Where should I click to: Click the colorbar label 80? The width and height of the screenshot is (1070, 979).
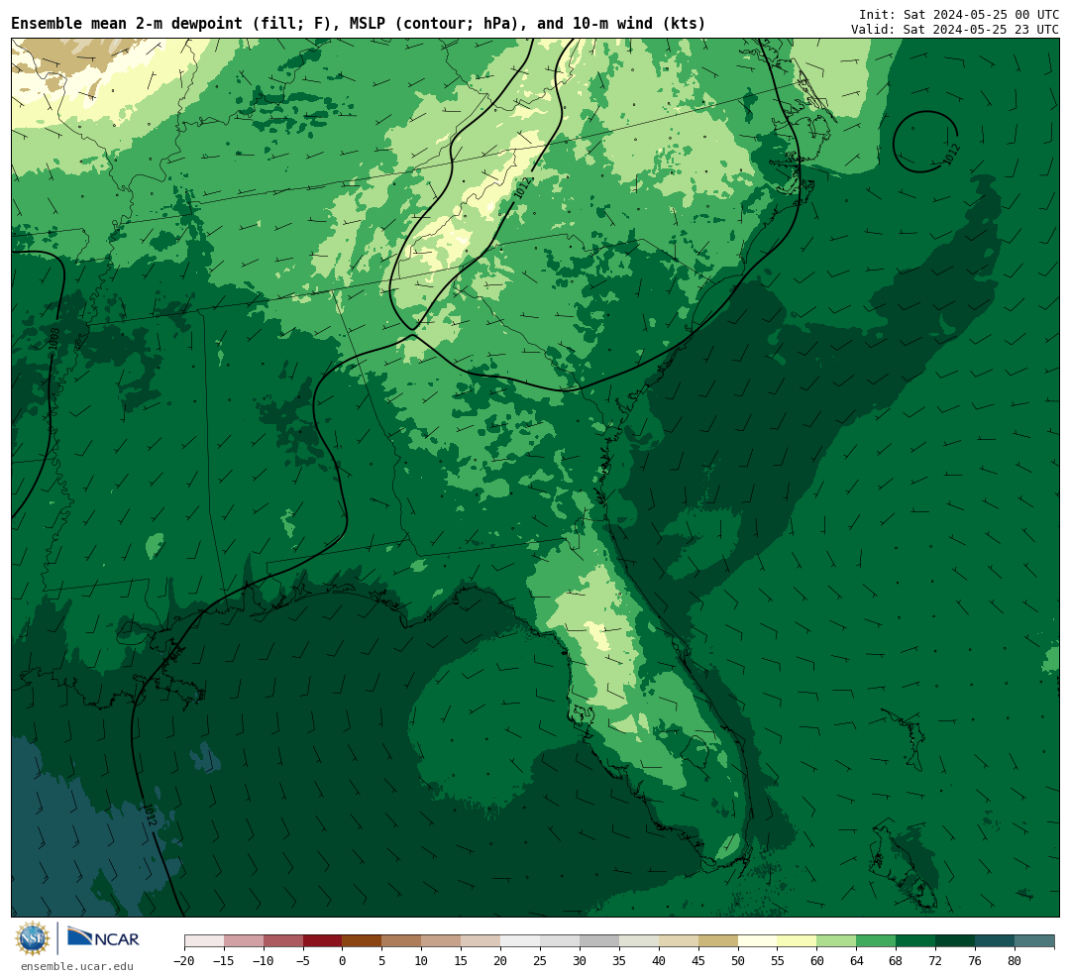click(x=1015, y=961)
